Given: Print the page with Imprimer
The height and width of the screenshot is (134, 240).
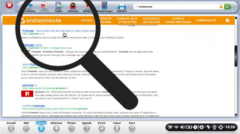Looking at the screenshot, I should (x=122, y=7).
